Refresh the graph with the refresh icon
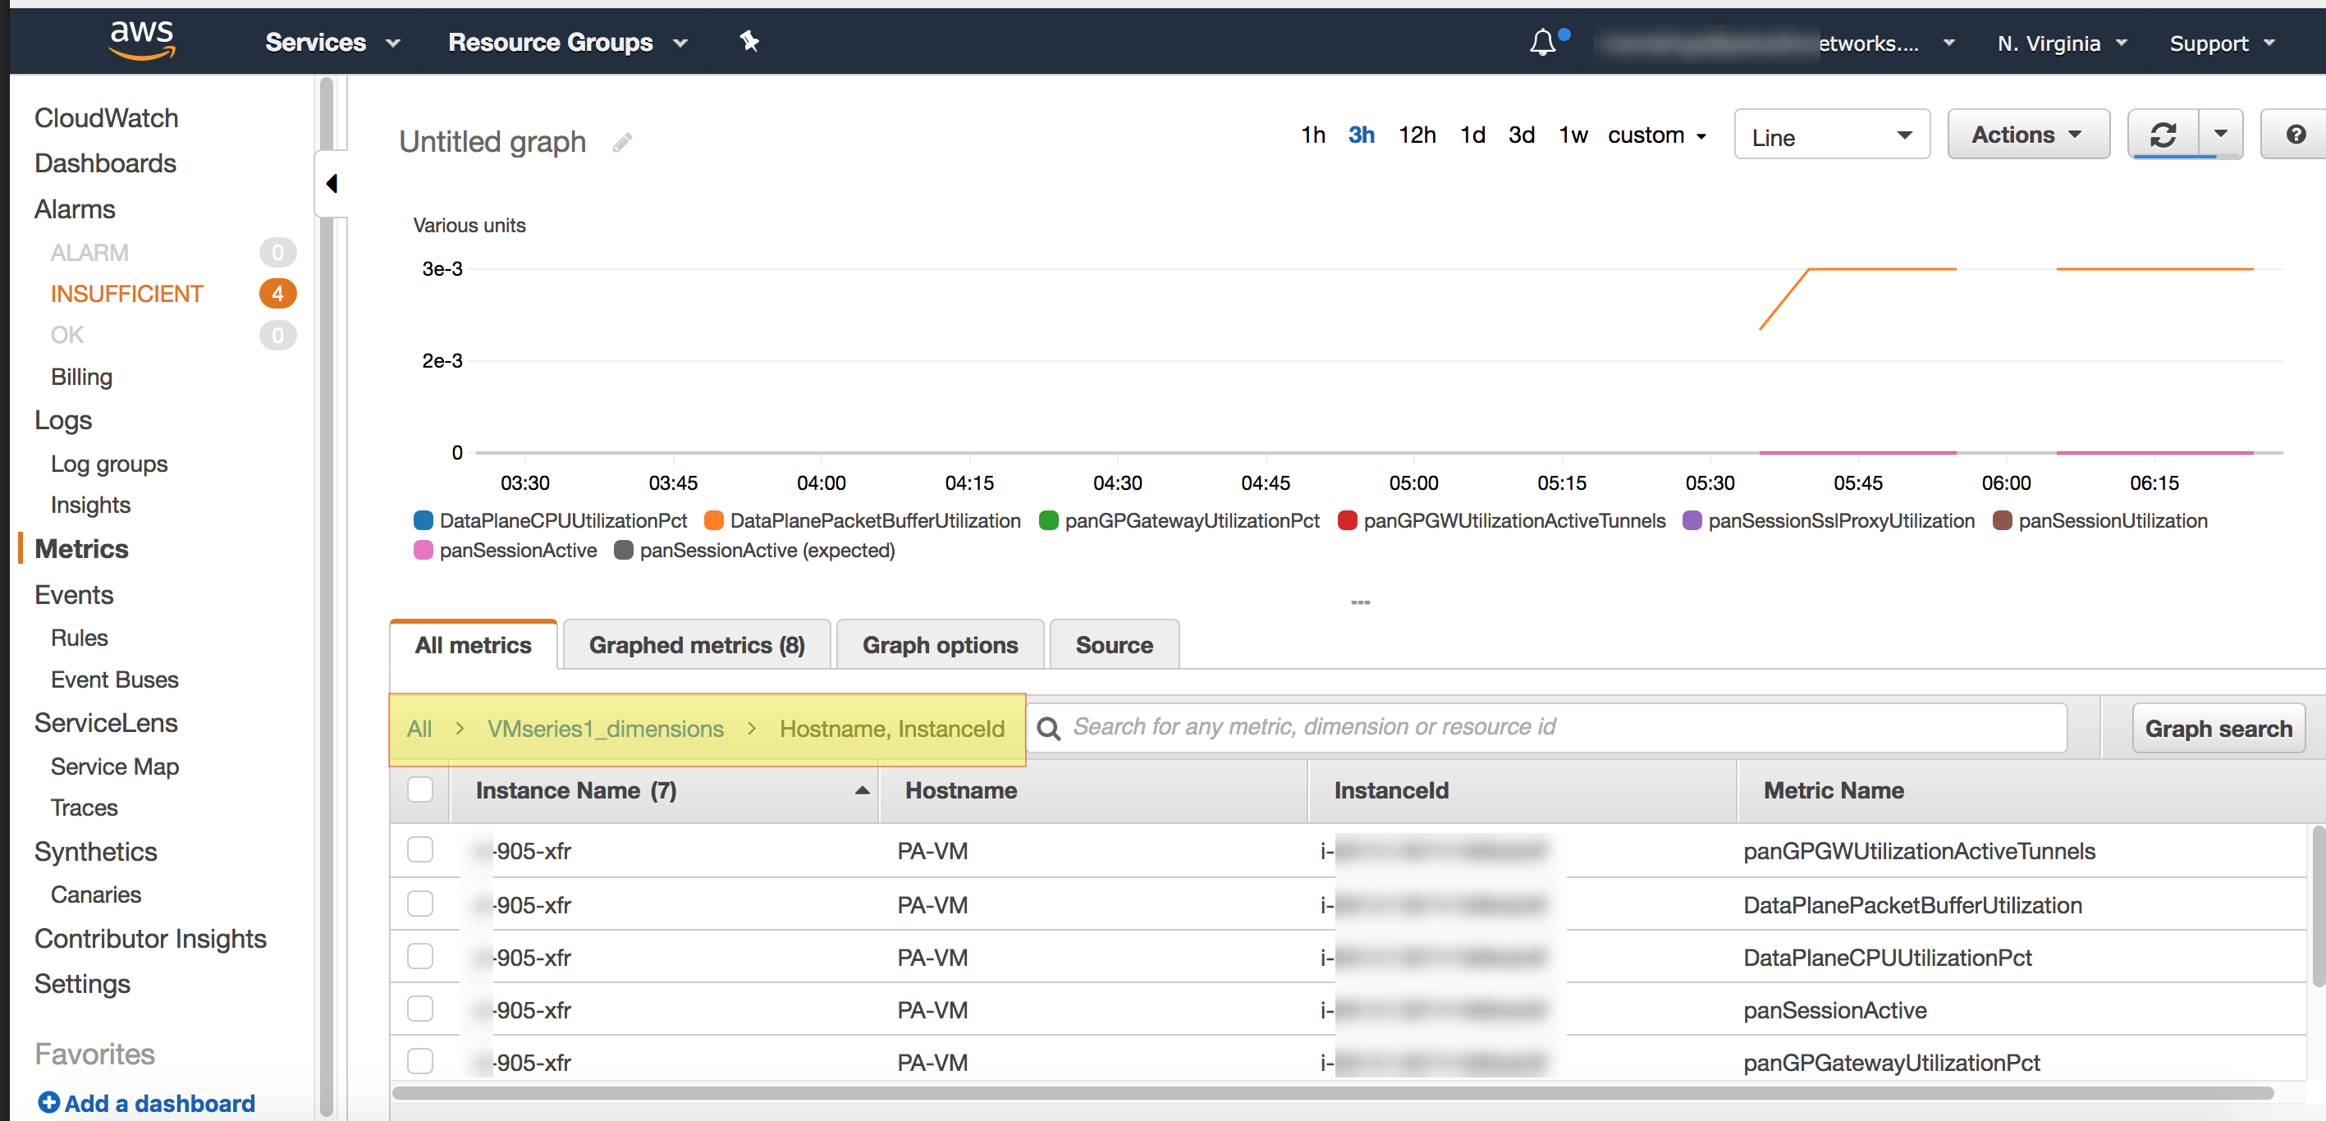2326x1121 pixels. [x=2163, y=135]
